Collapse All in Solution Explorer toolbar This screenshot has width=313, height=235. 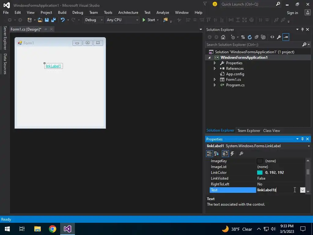(256, 37)
